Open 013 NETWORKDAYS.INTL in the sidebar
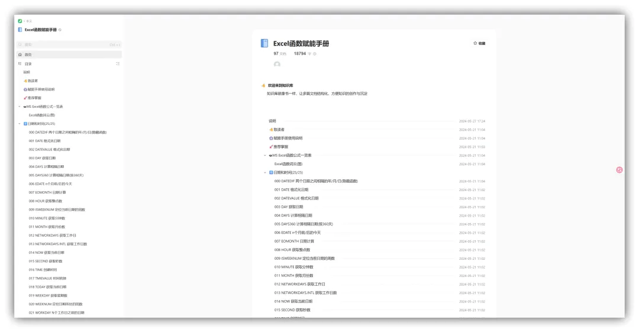 [58, 244]
